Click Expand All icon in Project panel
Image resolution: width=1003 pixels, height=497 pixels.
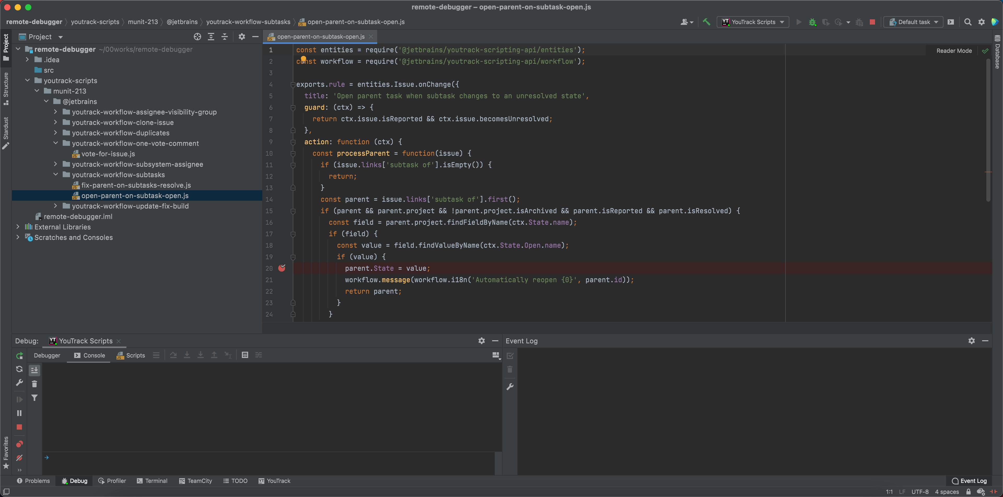[211, 37]
